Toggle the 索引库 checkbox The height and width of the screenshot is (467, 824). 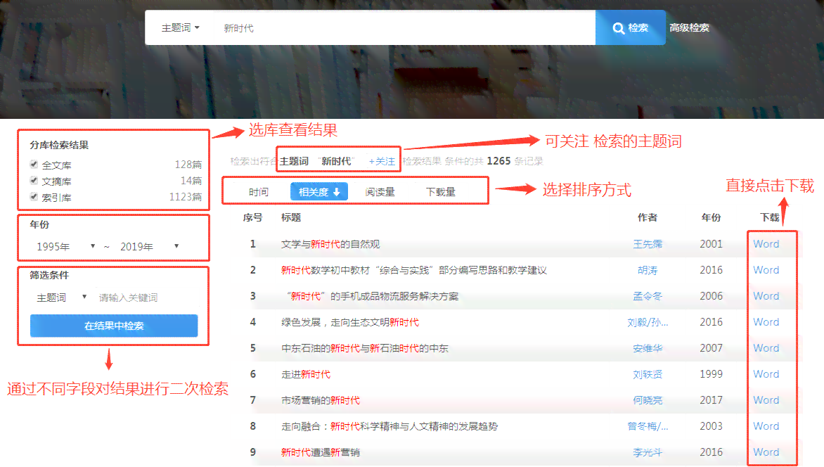(34, 197)
